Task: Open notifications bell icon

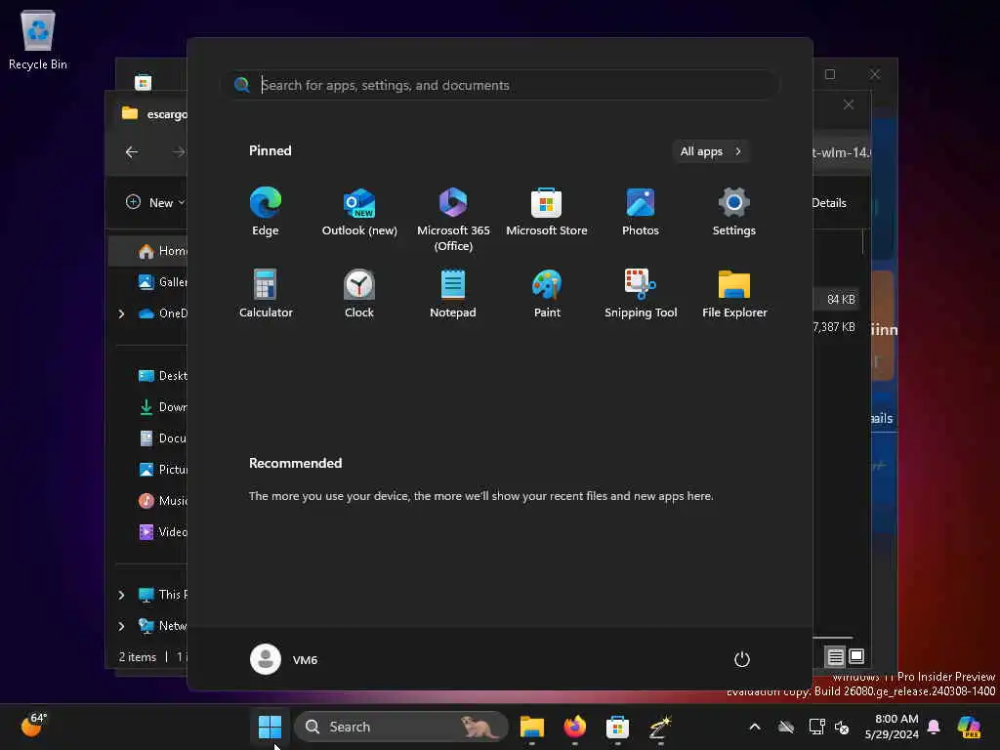Action: pyautogui.click(x=934, y=727)
